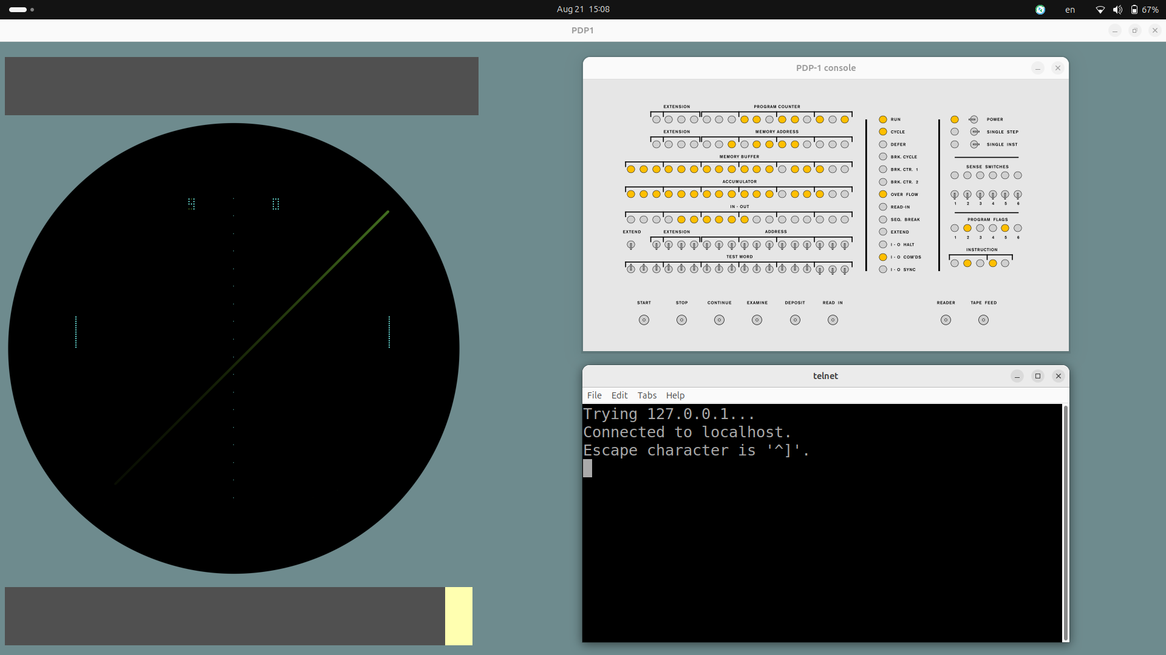Image resolution: width=1166 pixels, height=655 pixels.
Task: Flip sense switch number 1
Action: click(955, 195)
